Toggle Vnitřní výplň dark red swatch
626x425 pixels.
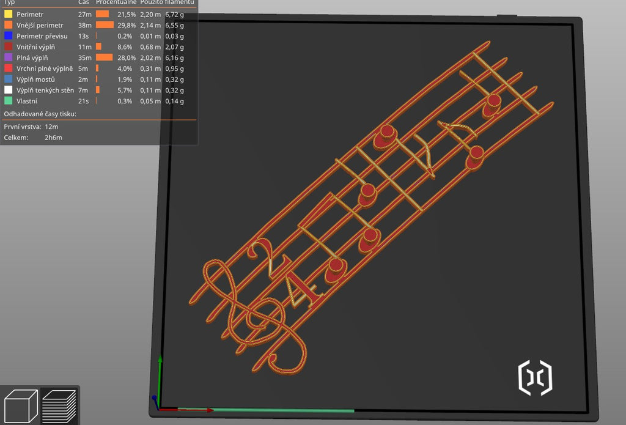8,46
